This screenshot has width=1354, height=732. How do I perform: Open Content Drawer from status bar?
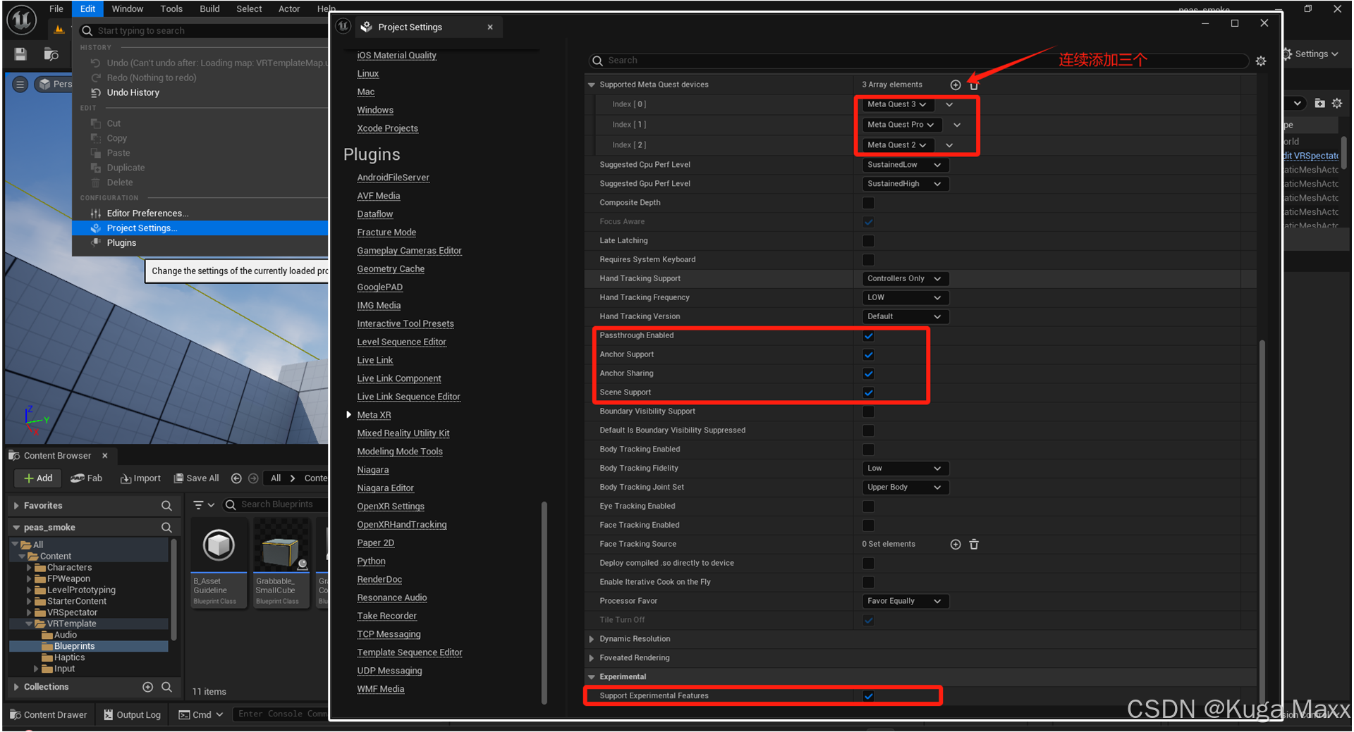49,714
